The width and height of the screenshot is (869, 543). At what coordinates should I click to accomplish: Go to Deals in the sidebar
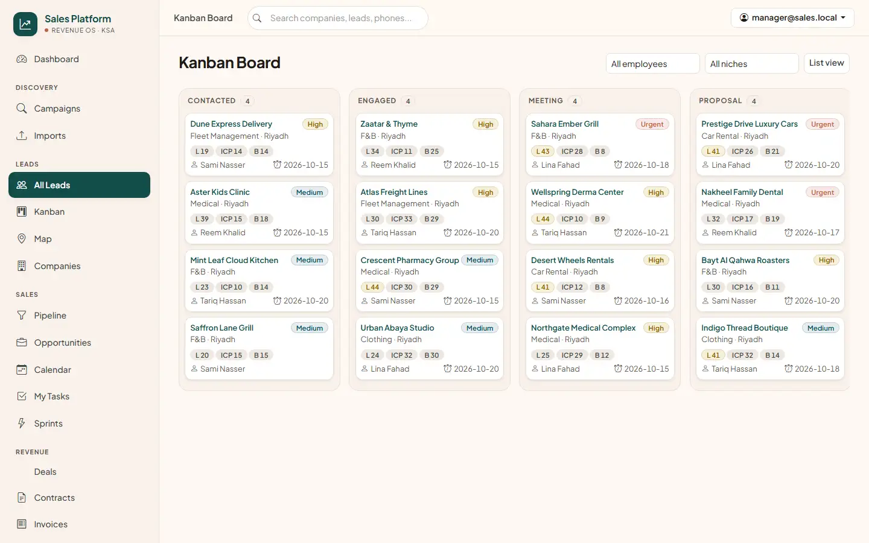(x=45, y=472)
